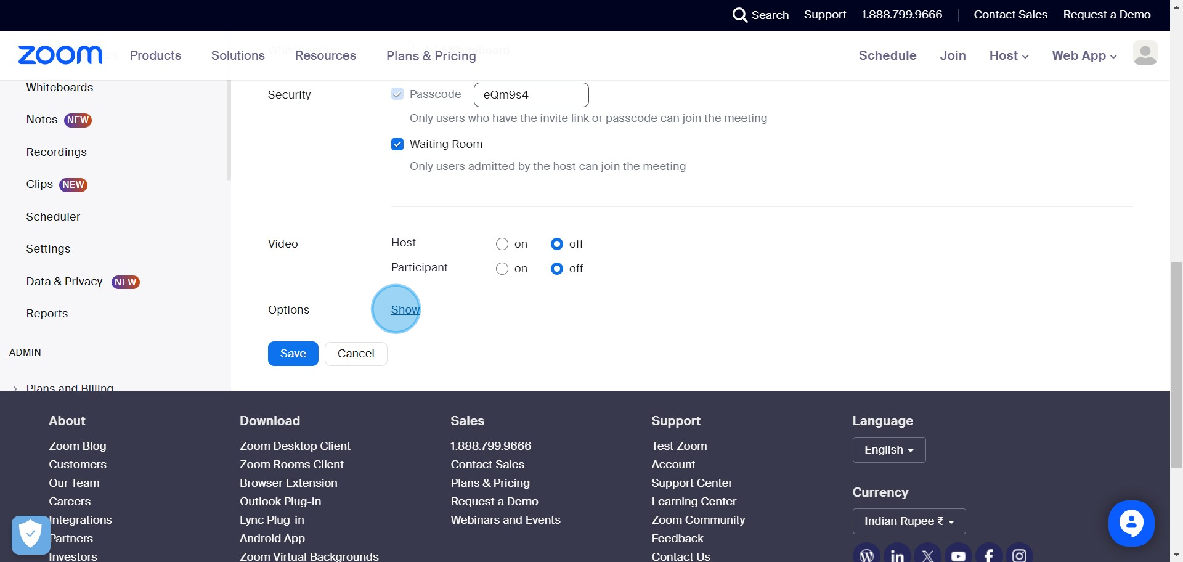Show the meeting Options
This screenshot has width=1183, height=562.
405,310
